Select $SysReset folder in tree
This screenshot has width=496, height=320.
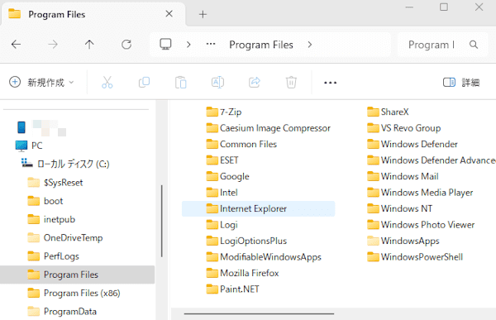[55, 183]
